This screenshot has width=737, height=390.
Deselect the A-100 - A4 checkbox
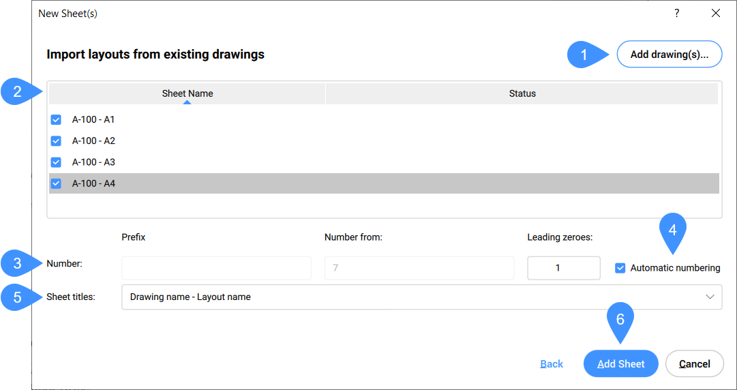click(57, 183)
